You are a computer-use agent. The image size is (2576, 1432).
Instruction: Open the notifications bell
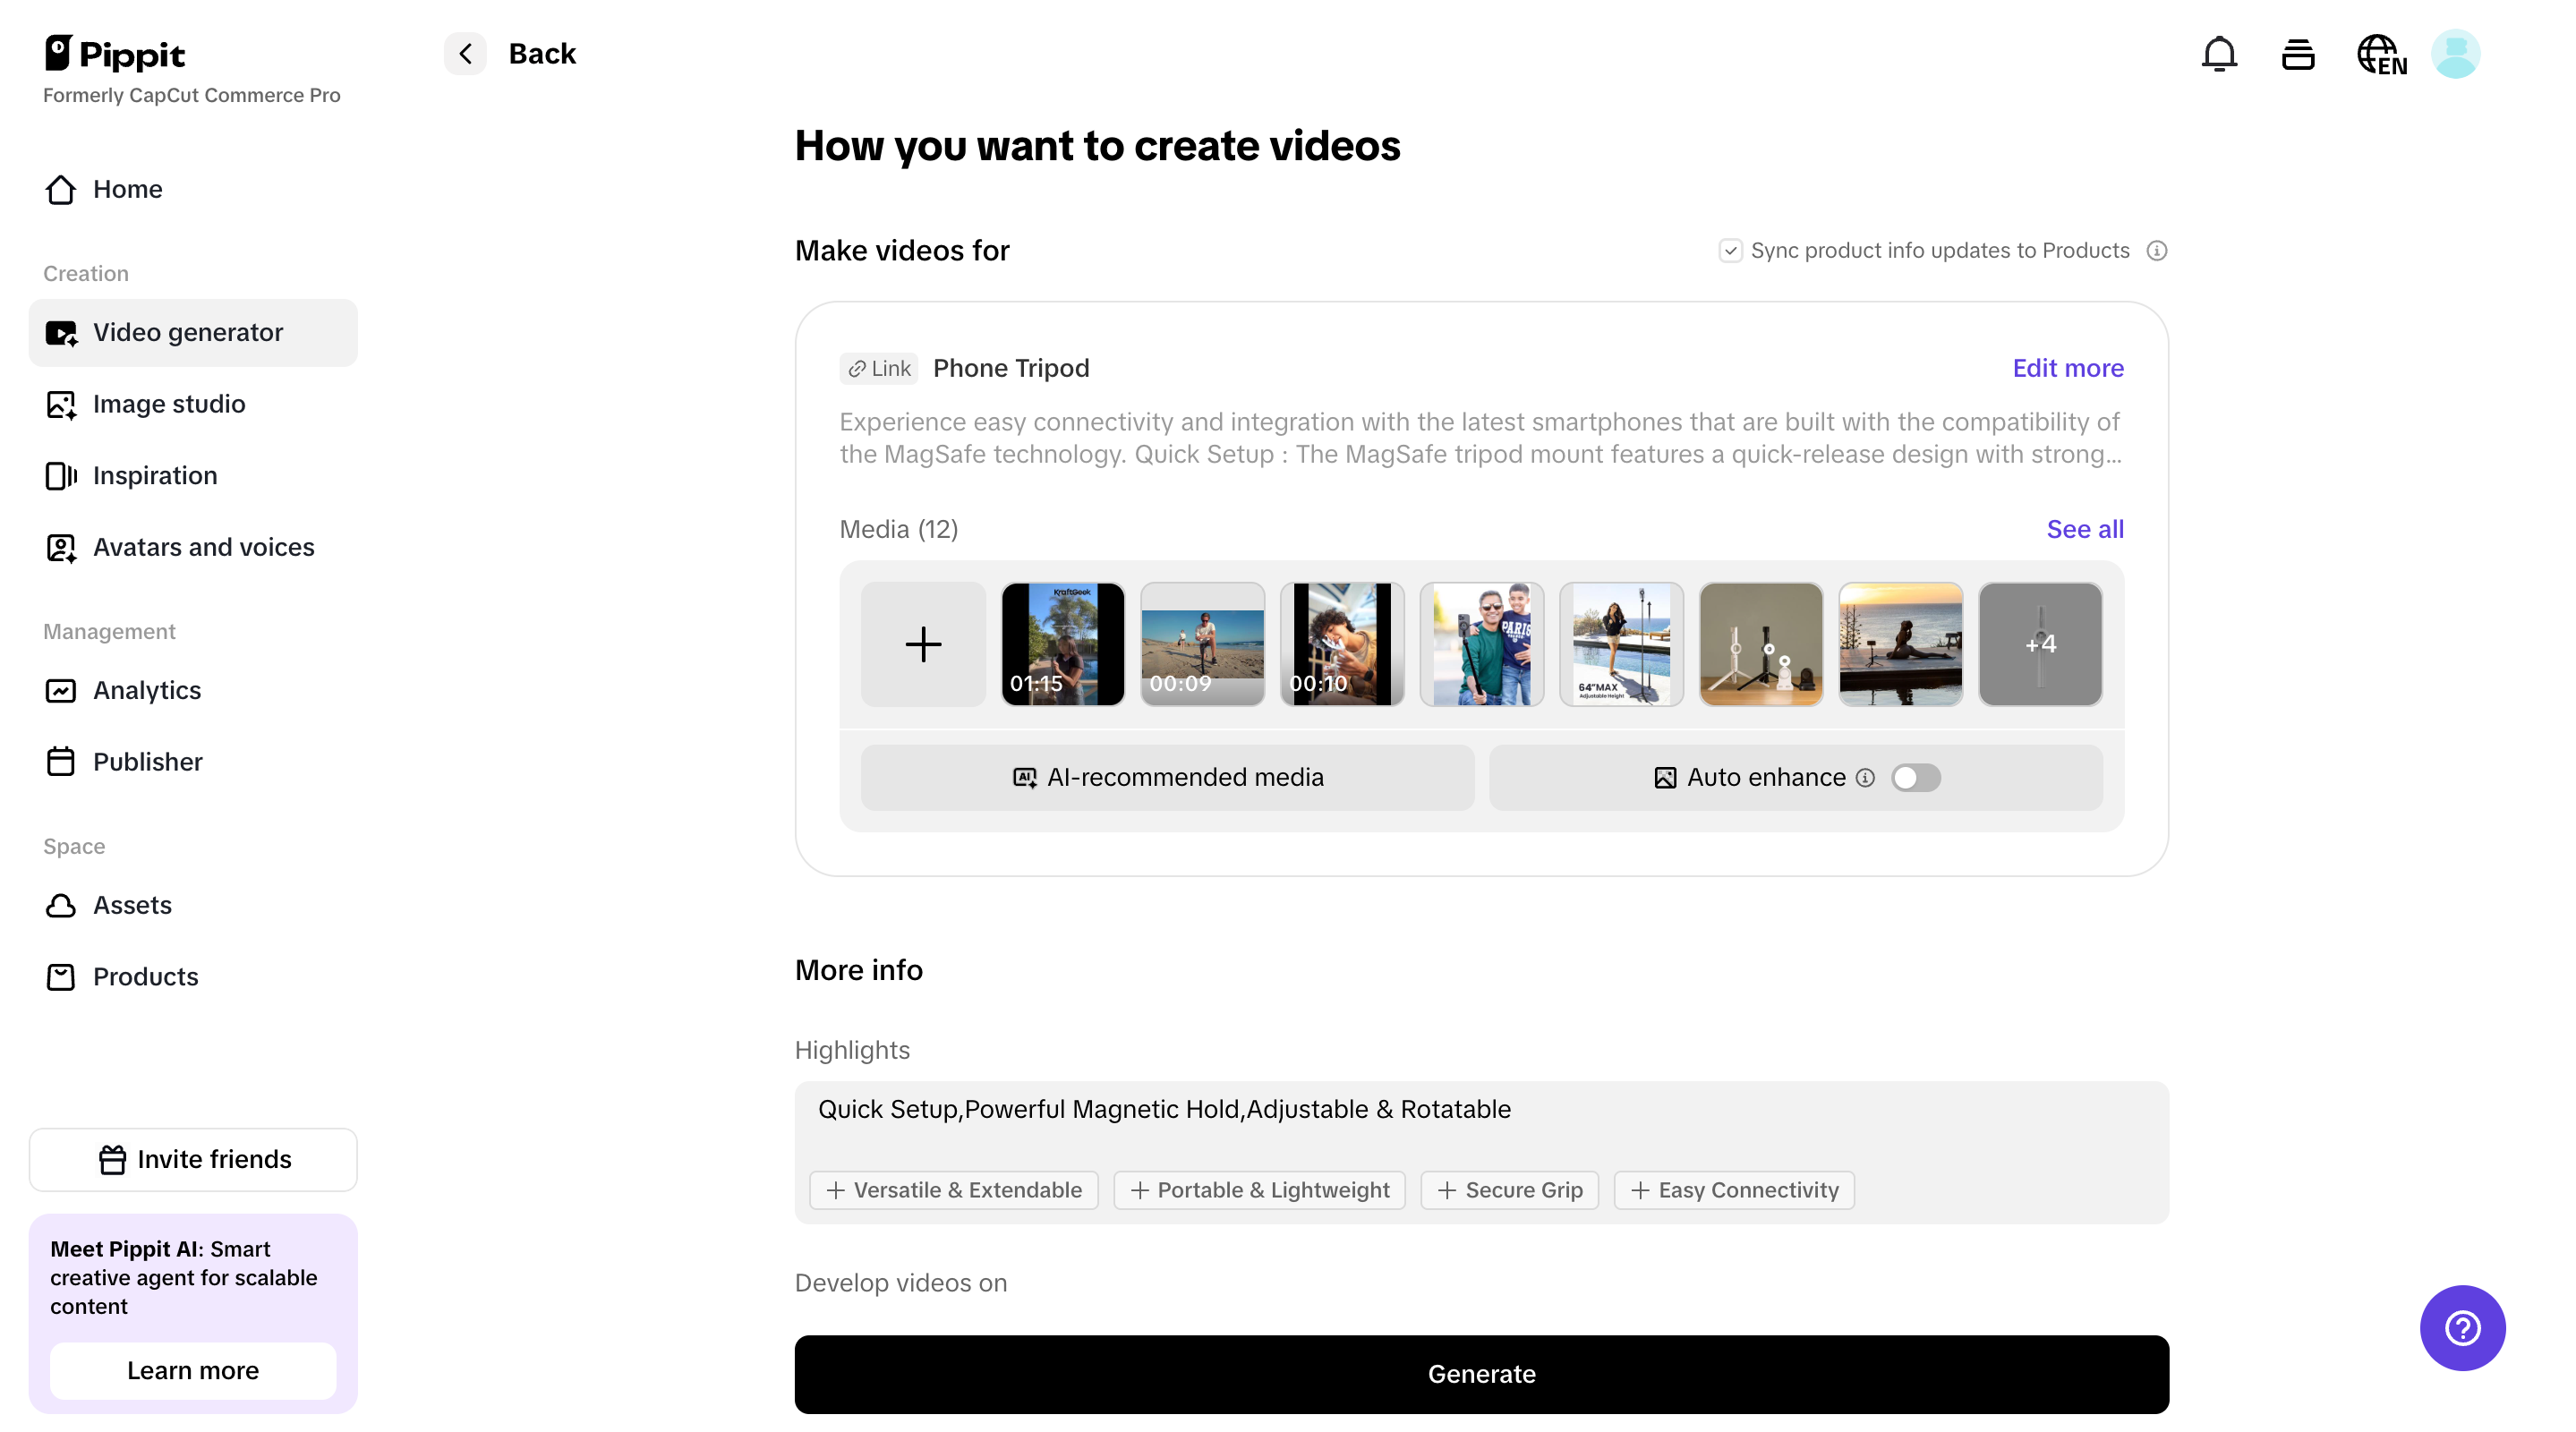[2219, 53]
